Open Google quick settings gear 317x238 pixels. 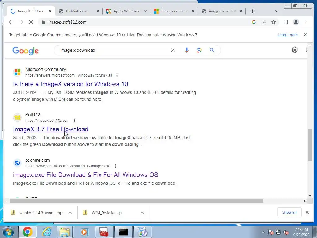click(x=295, y=50)
